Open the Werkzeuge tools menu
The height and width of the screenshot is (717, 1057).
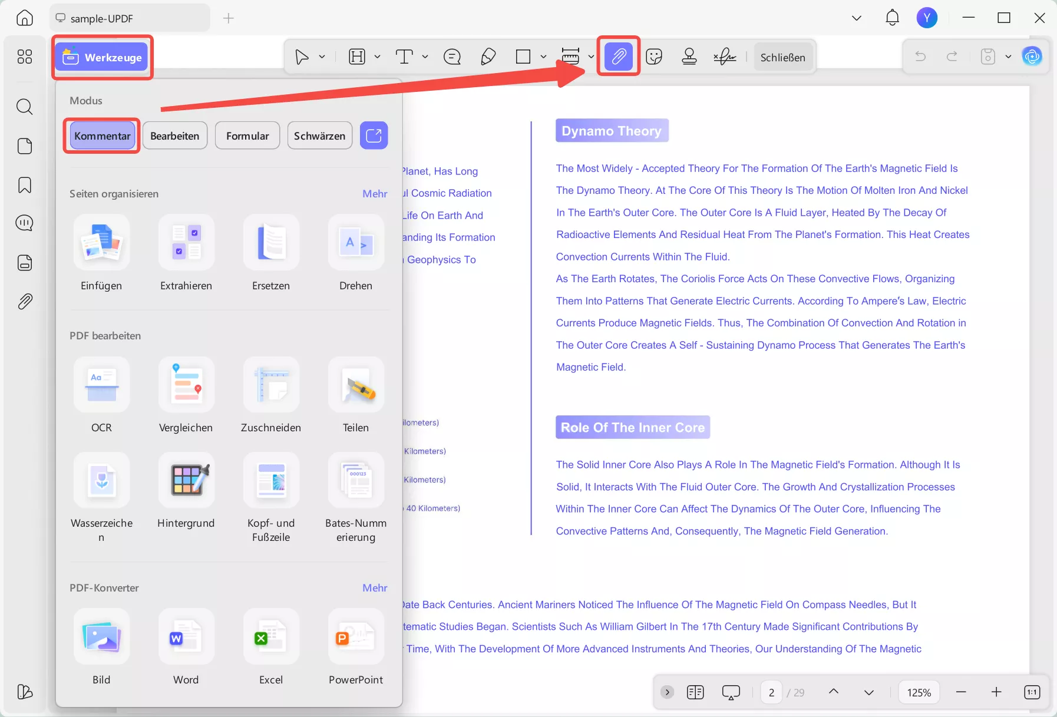[102, 57]
